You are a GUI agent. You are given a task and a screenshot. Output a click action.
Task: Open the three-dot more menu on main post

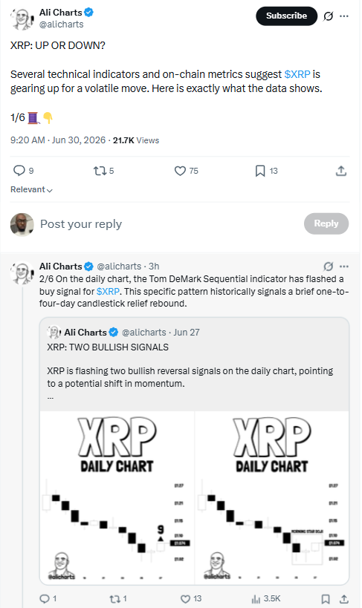click(x=343, y=16)
